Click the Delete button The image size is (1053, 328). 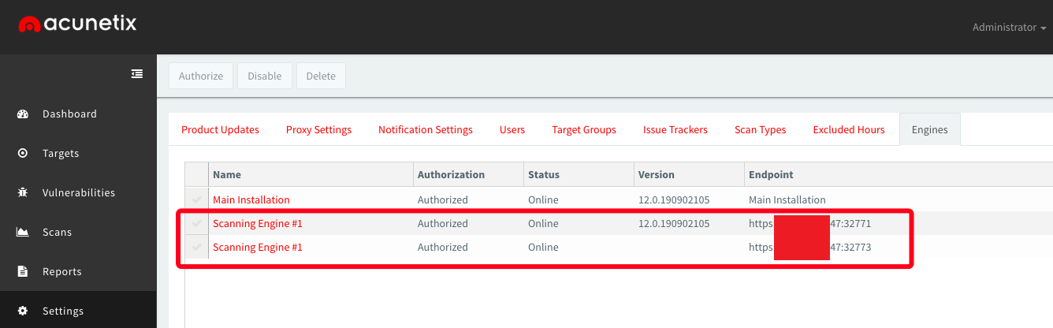[321, 76]
